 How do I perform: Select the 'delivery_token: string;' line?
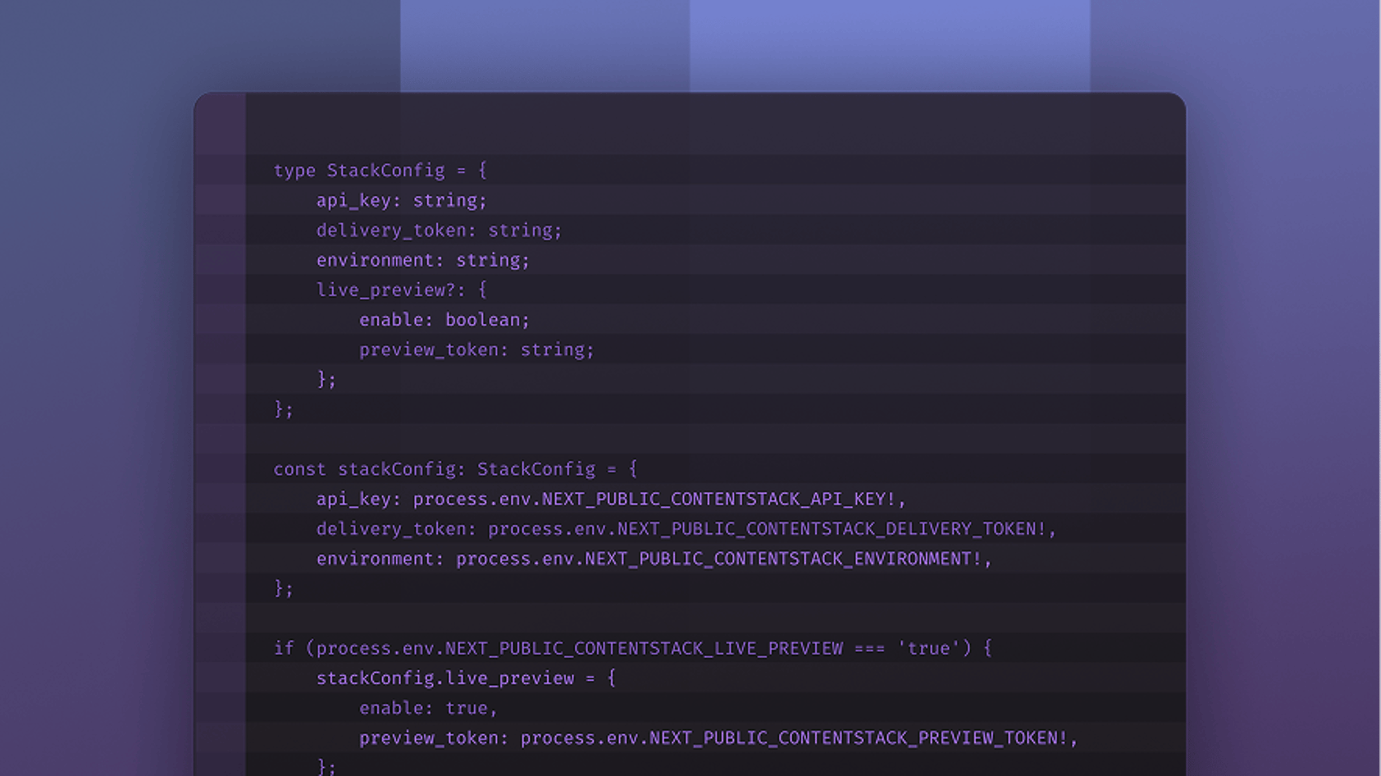point(439,230)
